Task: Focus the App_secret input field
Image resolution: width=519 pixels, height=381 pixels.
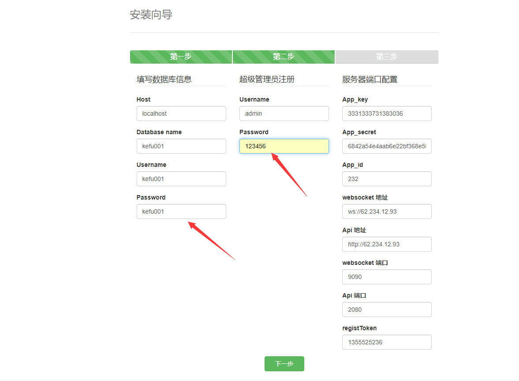Action: coord(387,146)
